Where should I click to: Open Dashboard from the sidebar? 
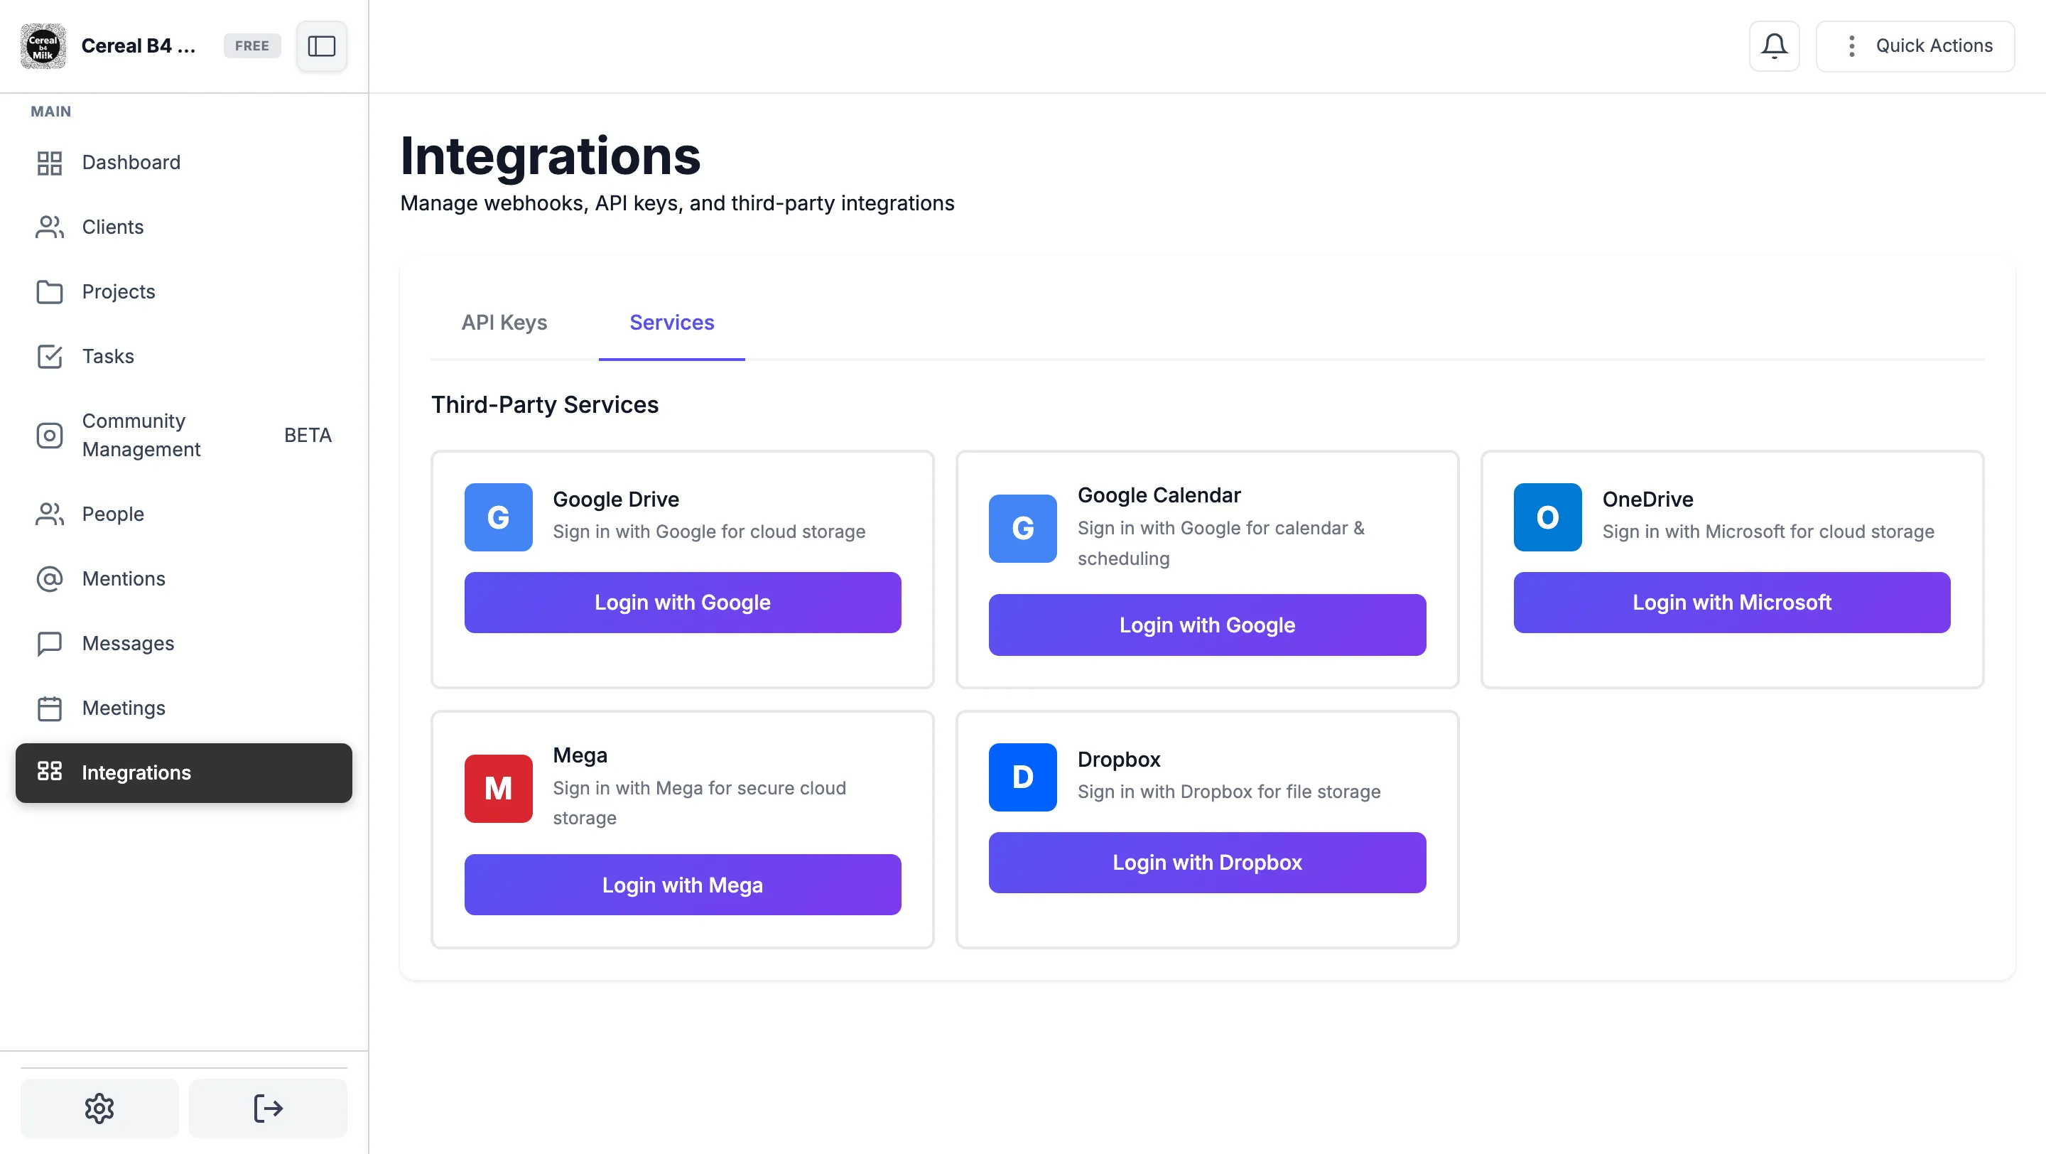coord(131,163)
